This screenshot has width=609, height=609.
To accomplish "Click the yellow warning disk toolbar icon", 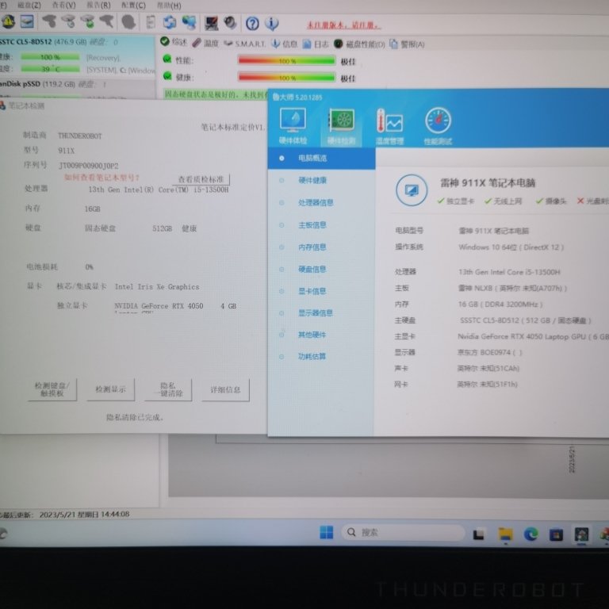I will [x=8, y=21].
